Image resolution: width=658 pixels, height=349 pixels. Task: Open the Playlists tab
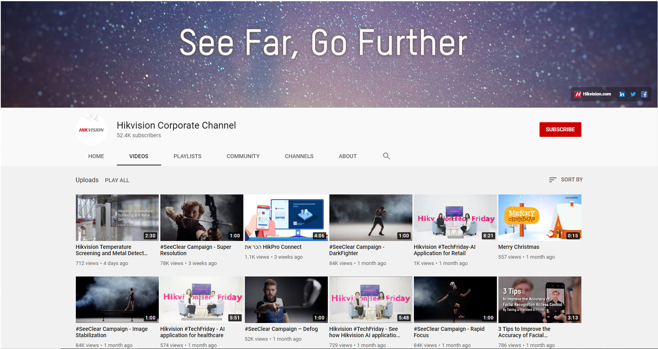(x=187, y=156)
